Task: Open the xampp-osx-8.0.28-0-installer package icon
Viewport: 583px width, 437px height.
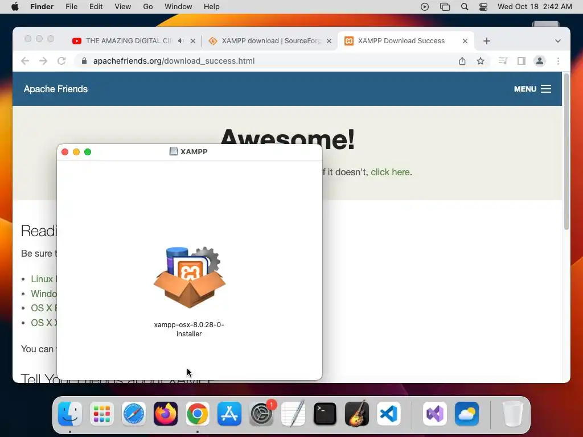Action: [189, 278]
